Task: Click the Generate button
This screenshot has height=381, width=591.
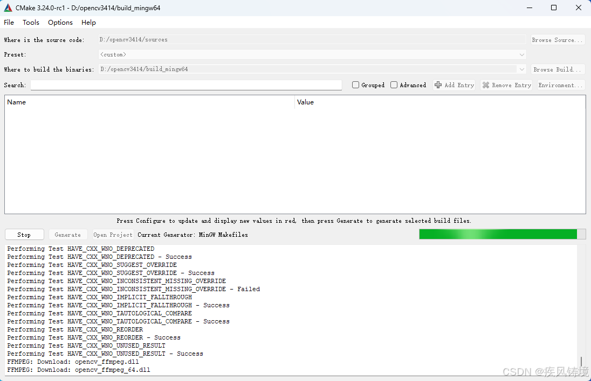Action: coord(68,235)
